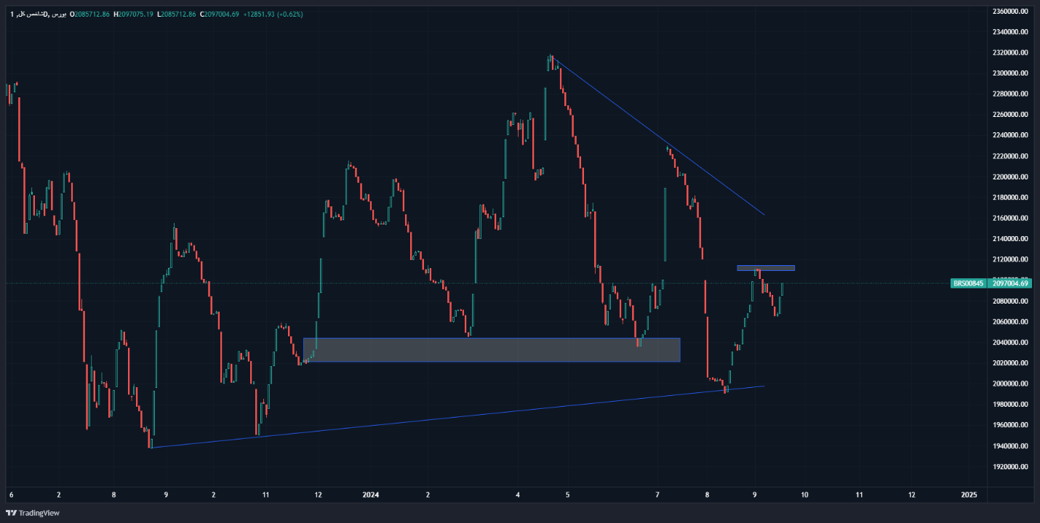
Task: Click the 2360000.00 price axis label
Action: [x=1009, y=11]
